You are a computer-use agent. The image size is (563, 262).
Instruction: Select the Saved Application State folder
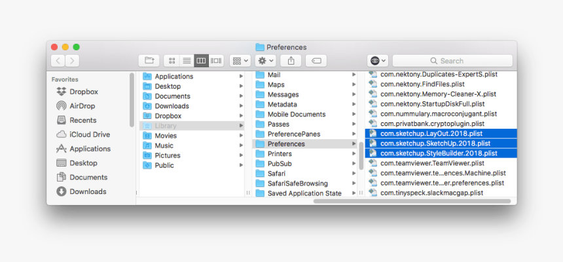305,193
